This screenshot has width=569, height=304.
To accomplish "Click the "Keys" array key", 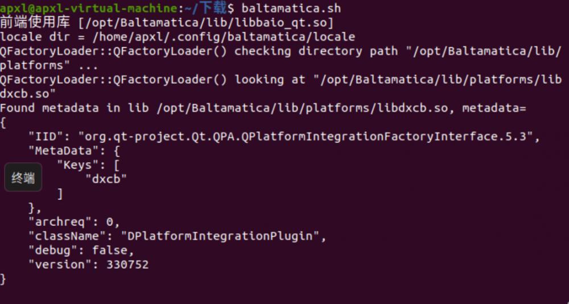I will (x=81, y=165).
